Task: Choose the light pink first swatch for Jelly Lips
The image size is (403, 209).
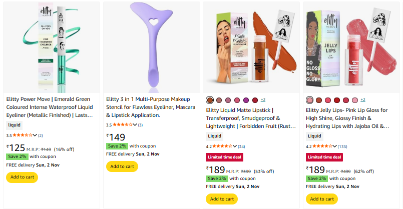Action: pos(310,100)
